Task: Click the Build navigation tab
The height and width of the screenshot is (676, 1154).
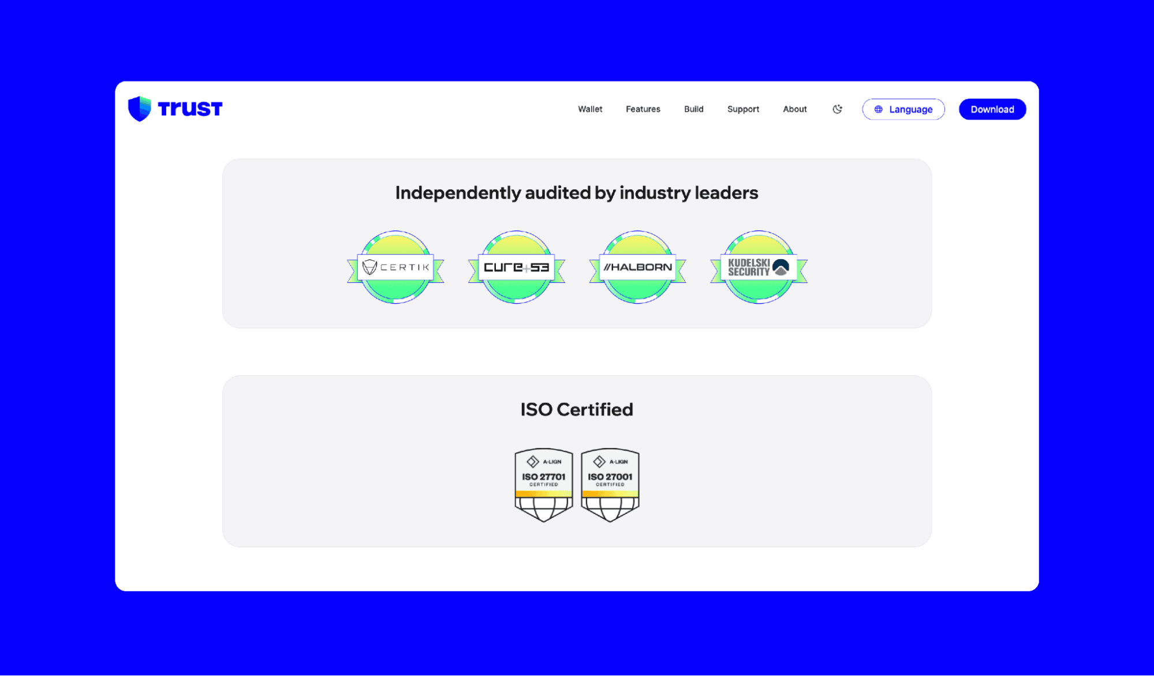Action: [x=694, y=109]
